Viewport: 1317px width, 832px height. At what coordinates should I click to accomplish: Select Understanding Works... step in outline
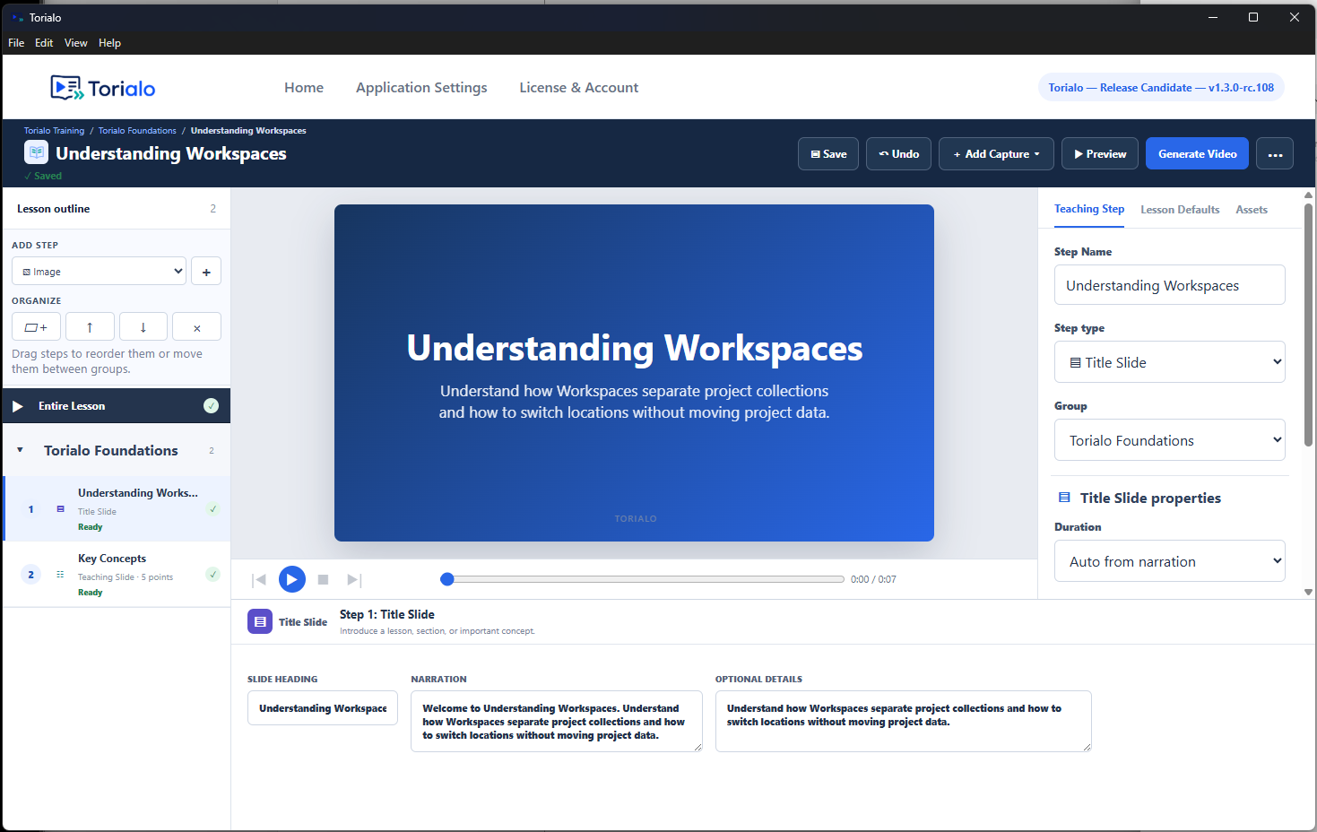pos(117,509)
